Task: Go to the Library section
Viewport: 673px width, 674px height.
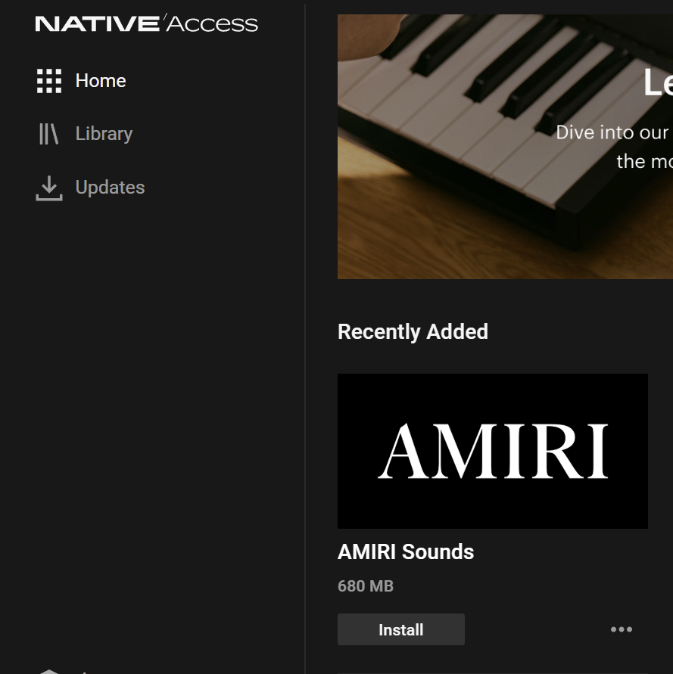Action: pos(104,134)
